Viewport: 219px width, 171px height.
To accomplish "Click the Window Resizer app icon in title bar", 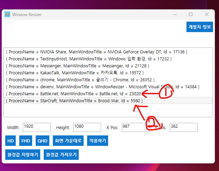I will [7, 14].
